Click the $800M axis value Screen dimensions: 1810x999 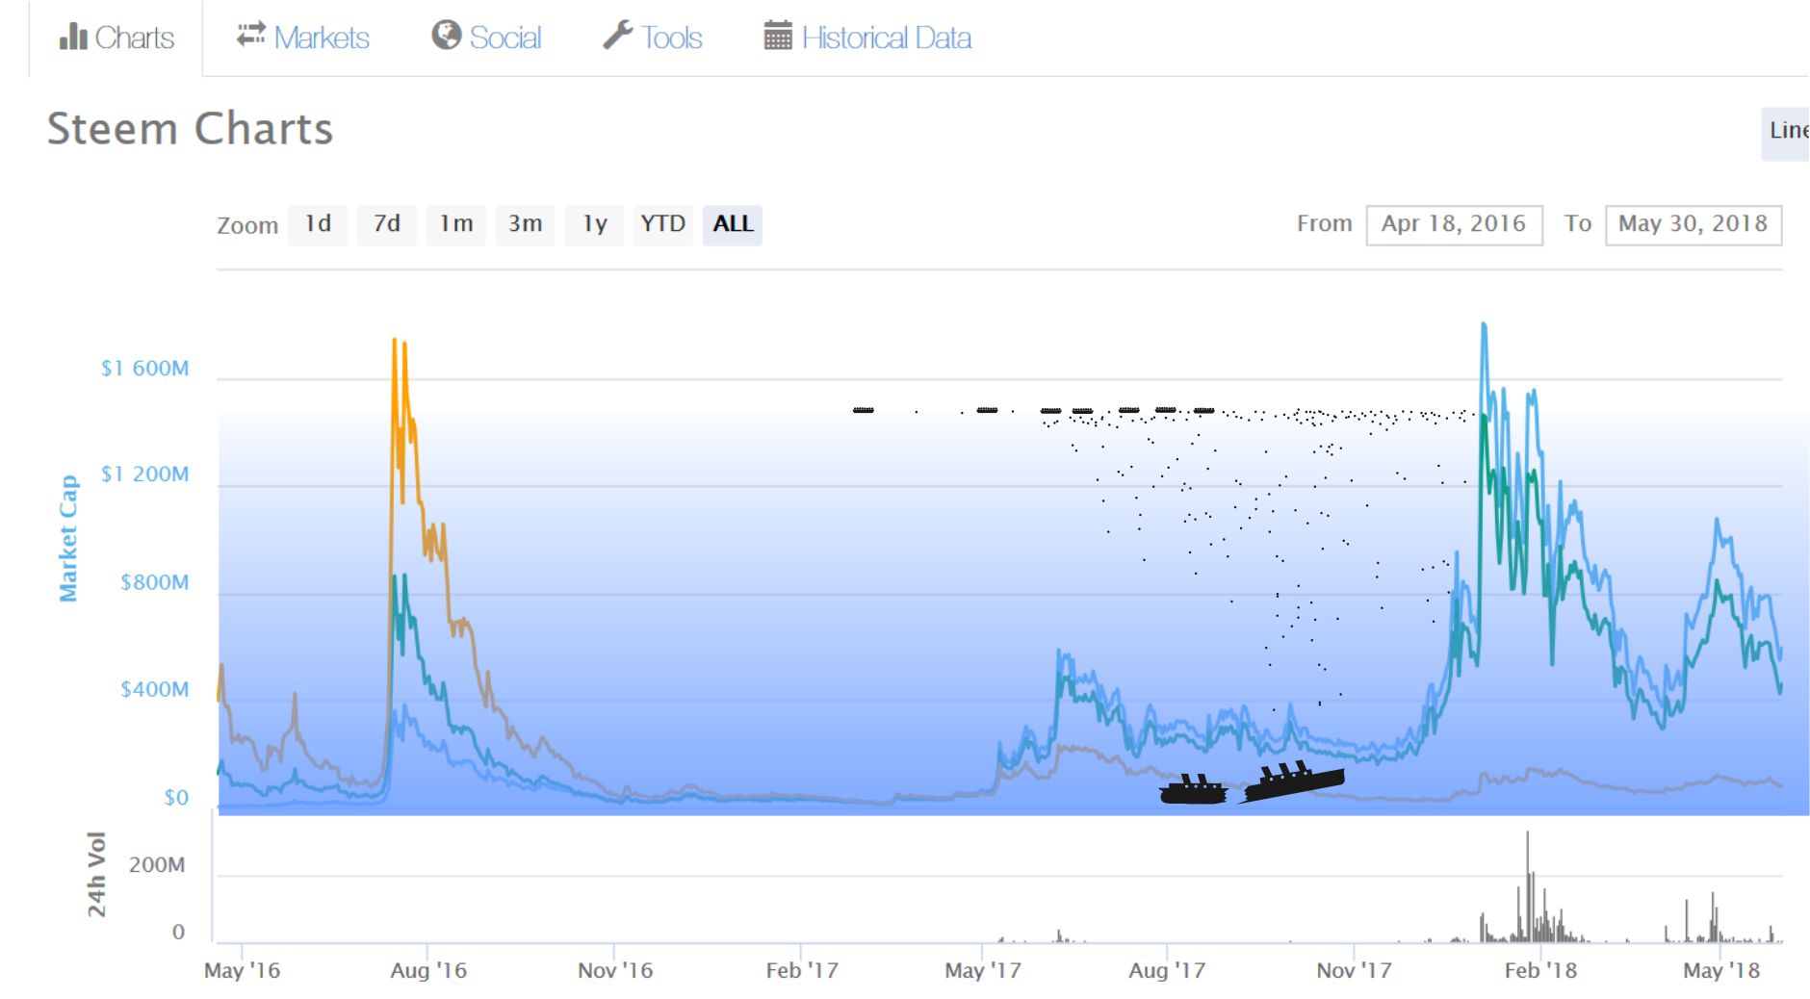[155, 582]
